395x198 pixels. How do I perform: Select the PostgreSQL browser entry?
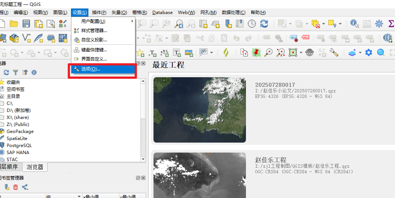pos(19,146)
